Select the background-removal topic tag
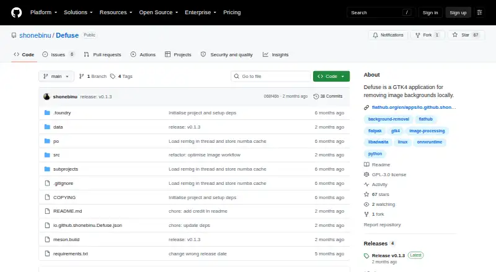This screenshot has height=272, width=496. point(389,119)
